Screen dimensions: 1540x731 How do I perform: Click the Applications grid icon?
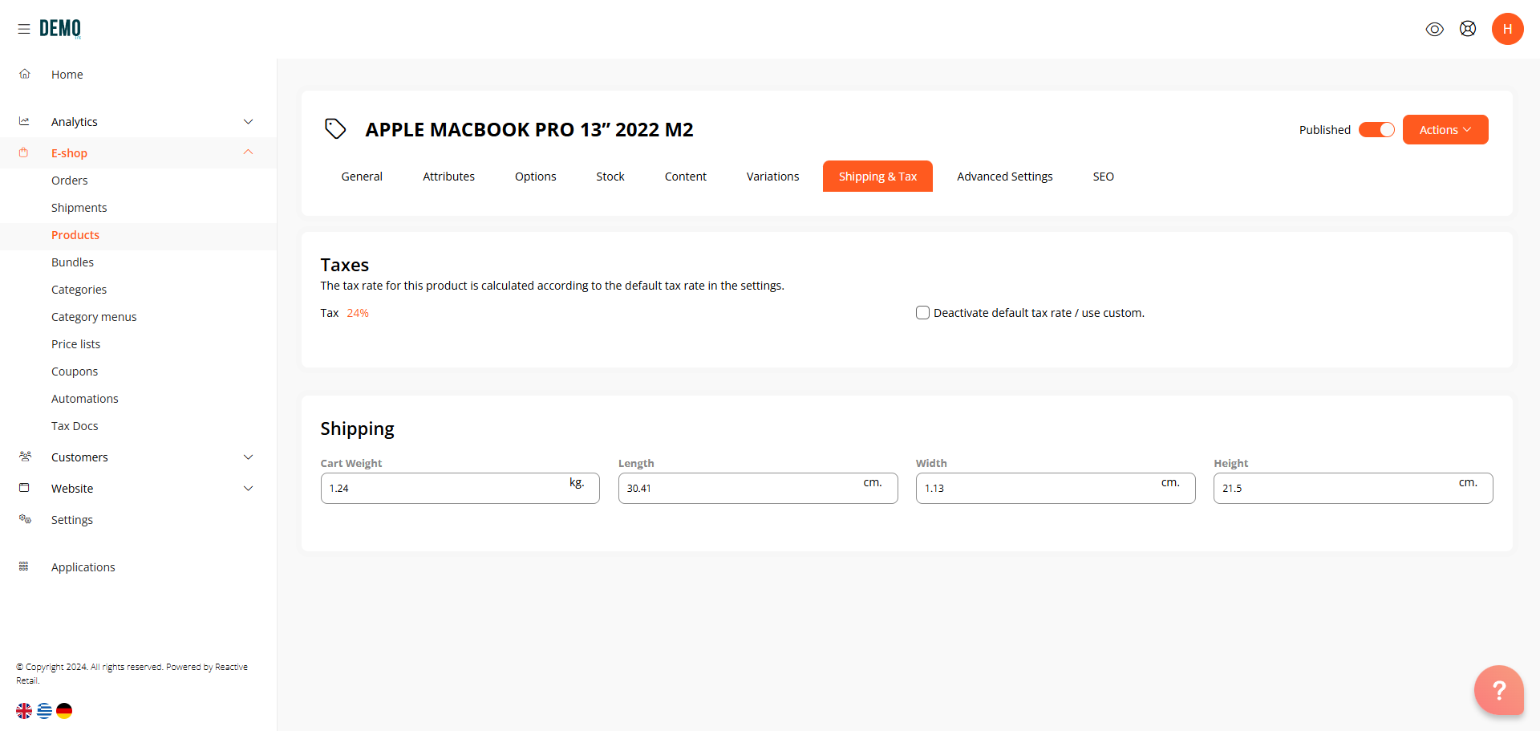click(24, 567)
